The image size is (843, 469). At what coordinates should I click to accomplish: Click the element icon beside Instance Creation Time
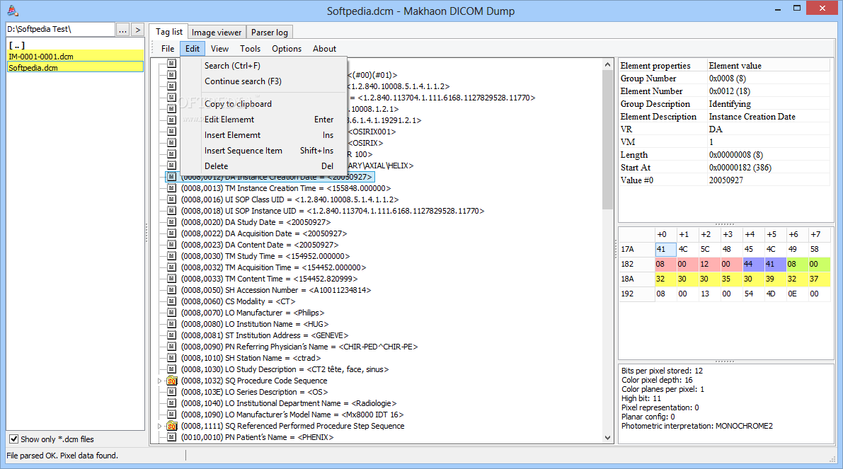click(171, 188)
